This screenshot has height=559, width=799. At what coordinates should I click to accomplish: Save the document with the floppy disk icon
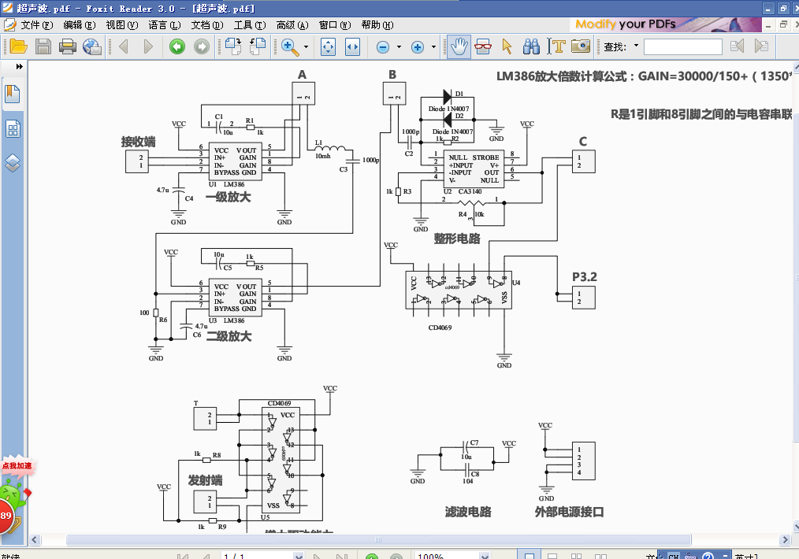pyautogui.click(x=43, y=46)
